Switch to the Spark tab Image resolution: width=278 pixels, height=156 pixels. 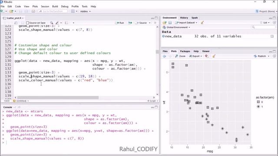click(x=195, y=18)
